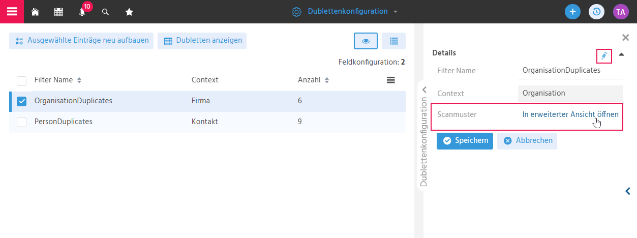Click the blue chevron at right edge
Screen dimensions: 637x238
628,191
